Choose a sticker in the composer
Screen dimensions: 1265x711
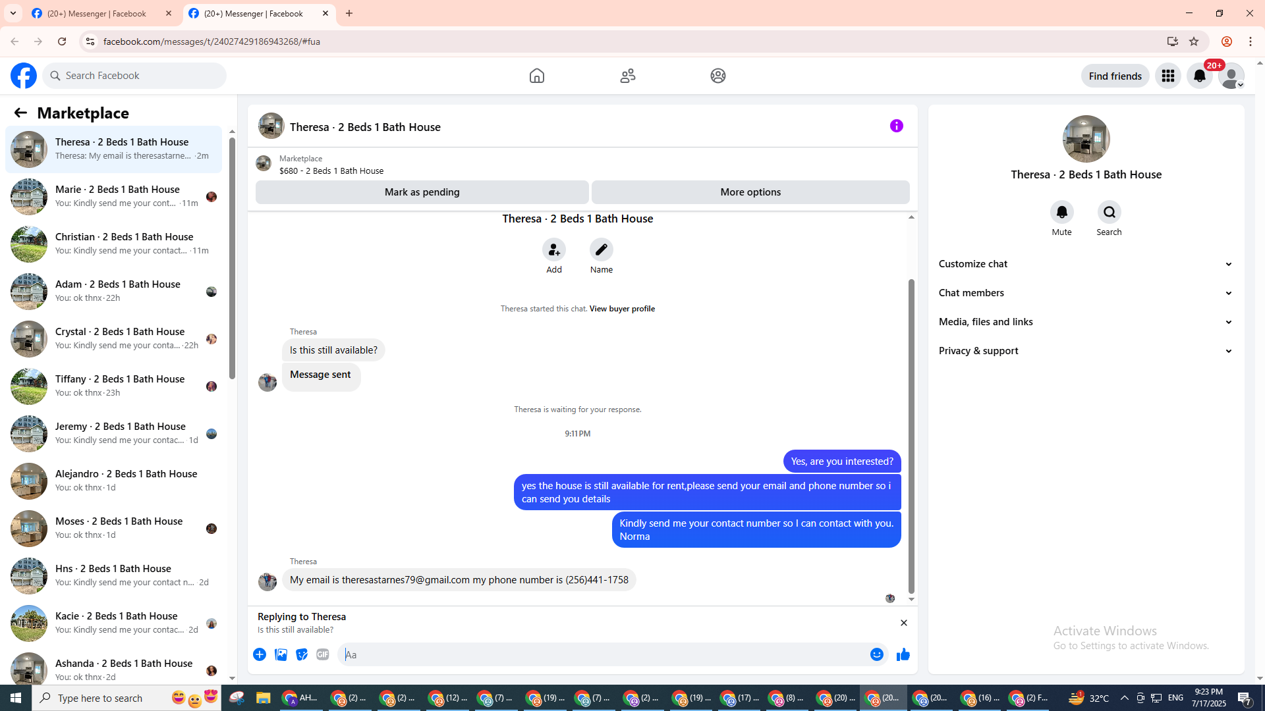[x=302, y=654]
